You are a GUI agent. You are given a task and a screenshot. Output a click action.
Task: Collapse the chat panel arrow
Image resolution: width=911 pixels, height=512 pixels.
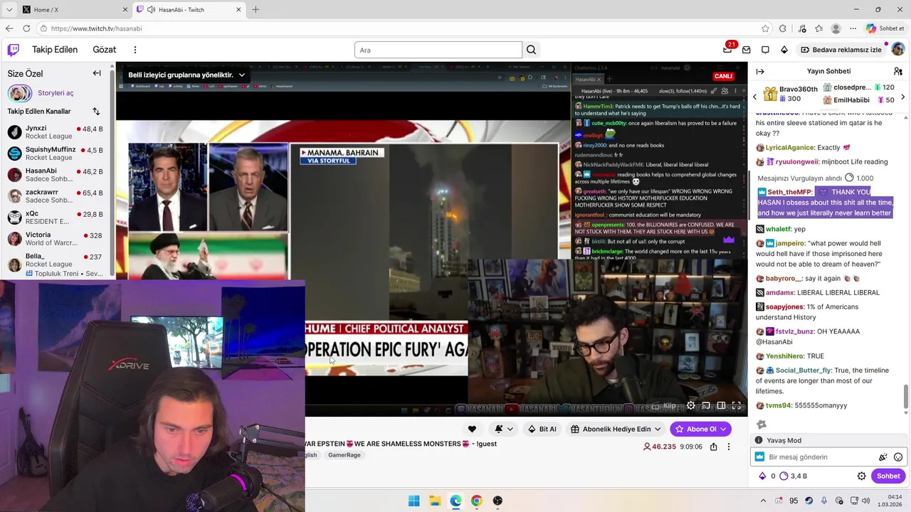[759, 71]
